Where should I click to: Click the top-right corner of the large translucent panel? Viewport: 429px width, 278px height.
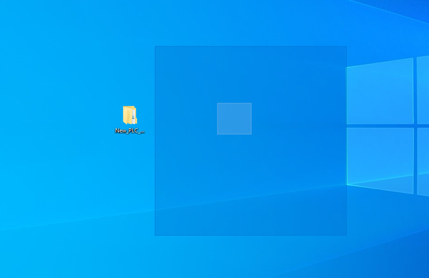click(346, 47)
